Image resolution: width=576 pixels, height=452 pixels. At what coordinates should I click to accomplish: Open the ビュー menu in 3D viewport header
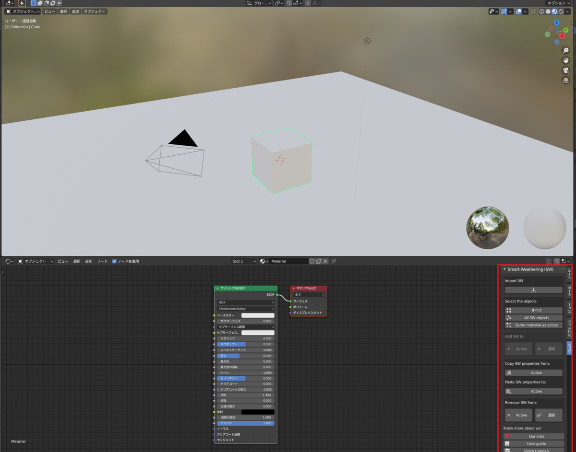tap(50, 12)
